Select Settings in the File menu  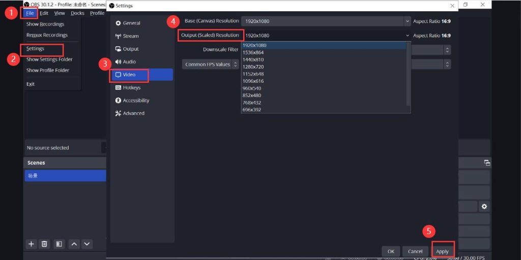click(35, 48)
